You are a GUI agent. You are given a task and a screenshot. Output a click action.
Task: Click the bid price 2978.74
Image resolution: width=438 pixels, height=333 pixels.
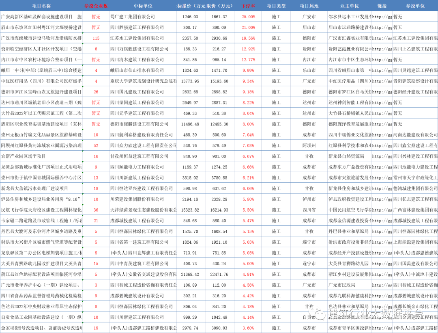(190, 328)
